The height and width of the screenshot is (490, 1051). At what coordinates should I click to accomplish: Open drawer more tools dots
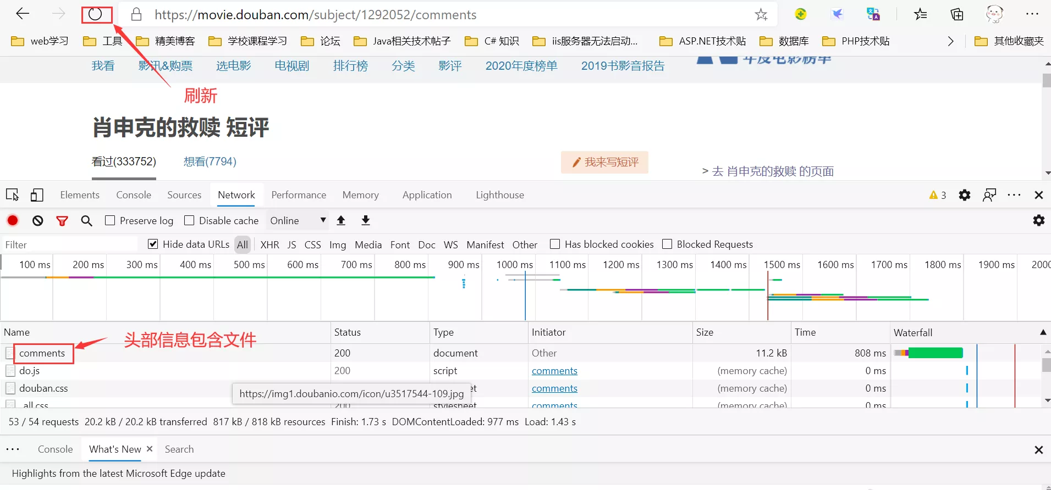[x=13, y=449]
